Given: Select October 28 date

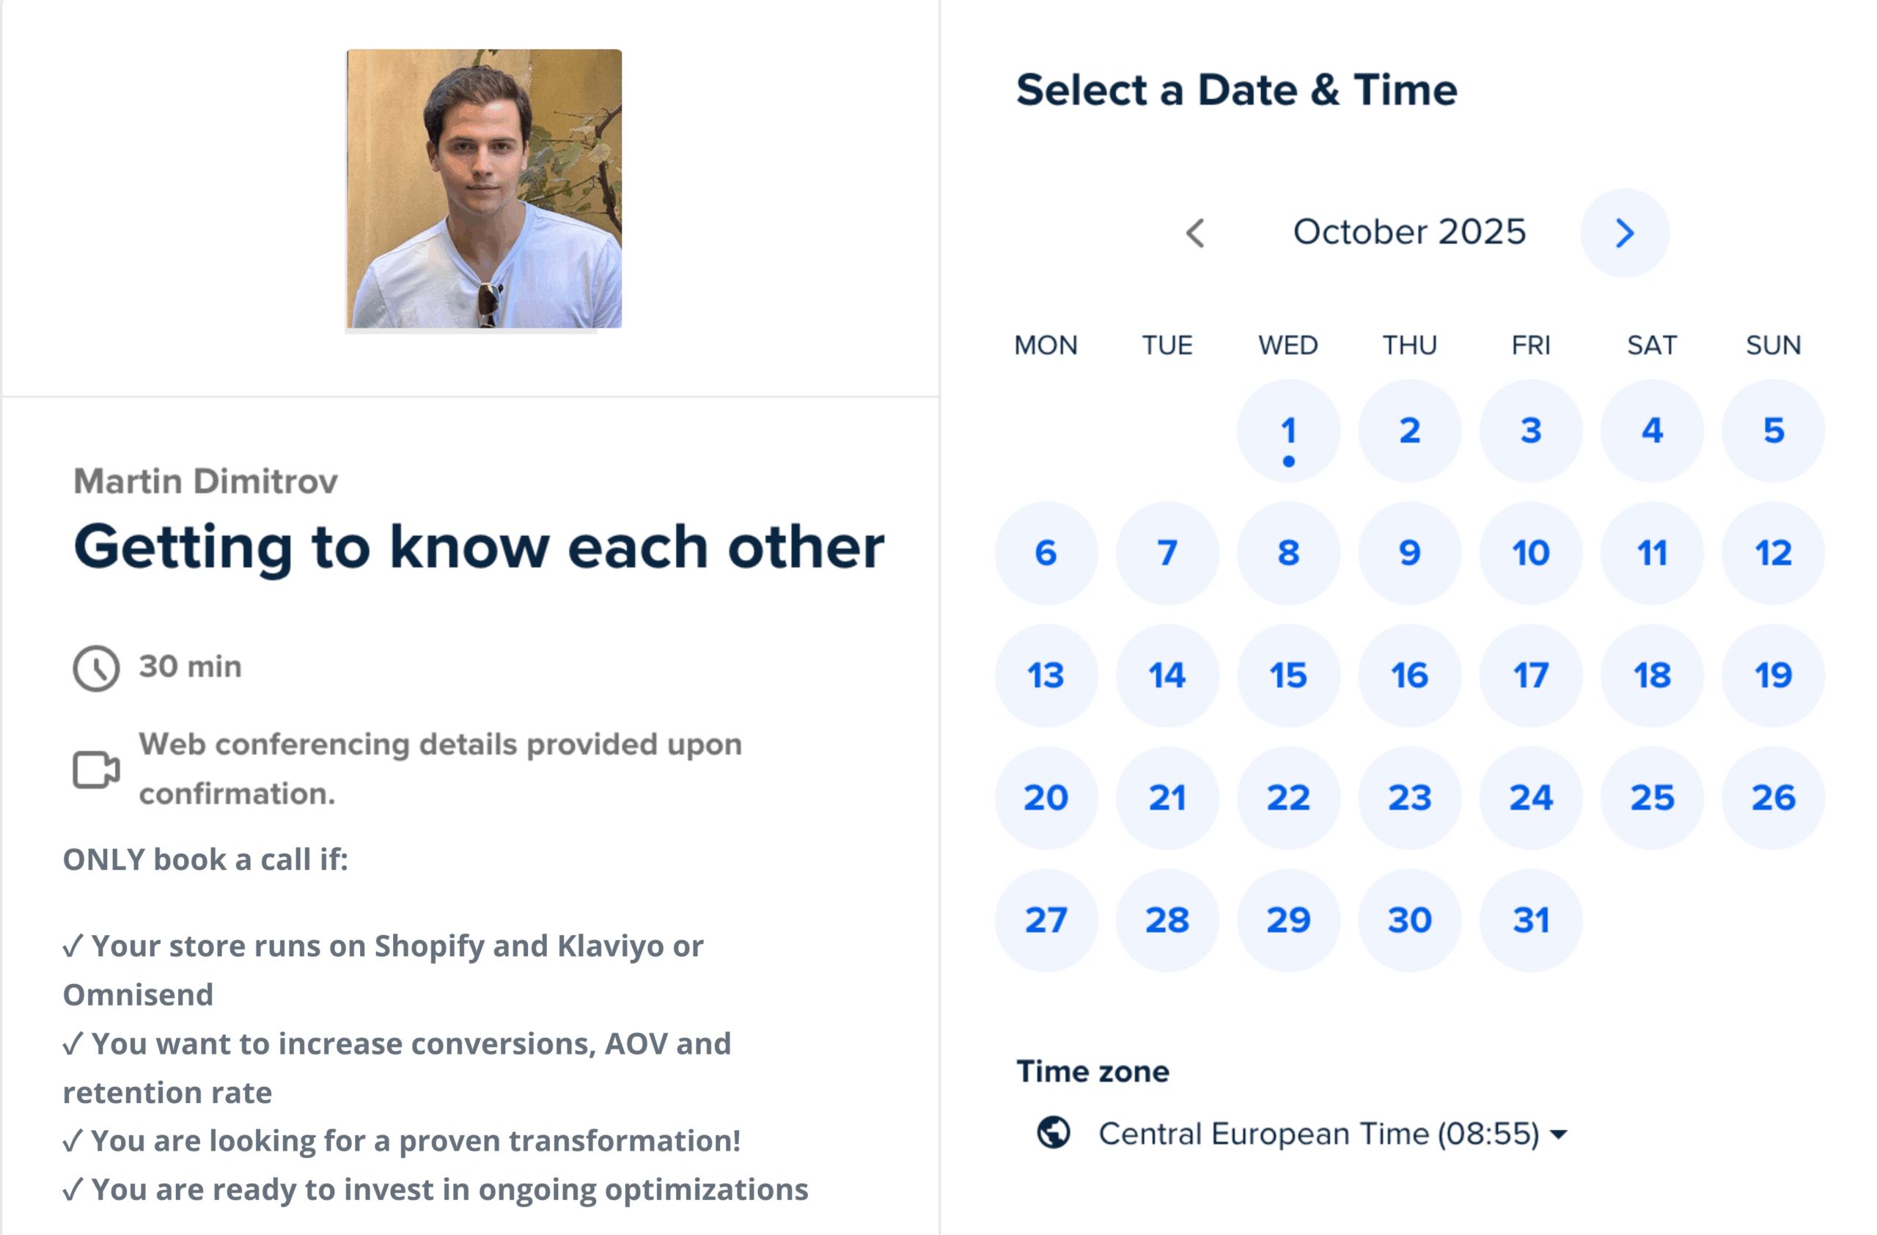Looking at the screenshot, I should click(x=1167, y=920).
